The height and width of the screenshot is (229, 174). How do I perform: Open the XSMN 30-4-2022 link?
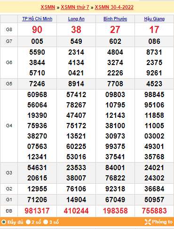click(x=114, y=7)
